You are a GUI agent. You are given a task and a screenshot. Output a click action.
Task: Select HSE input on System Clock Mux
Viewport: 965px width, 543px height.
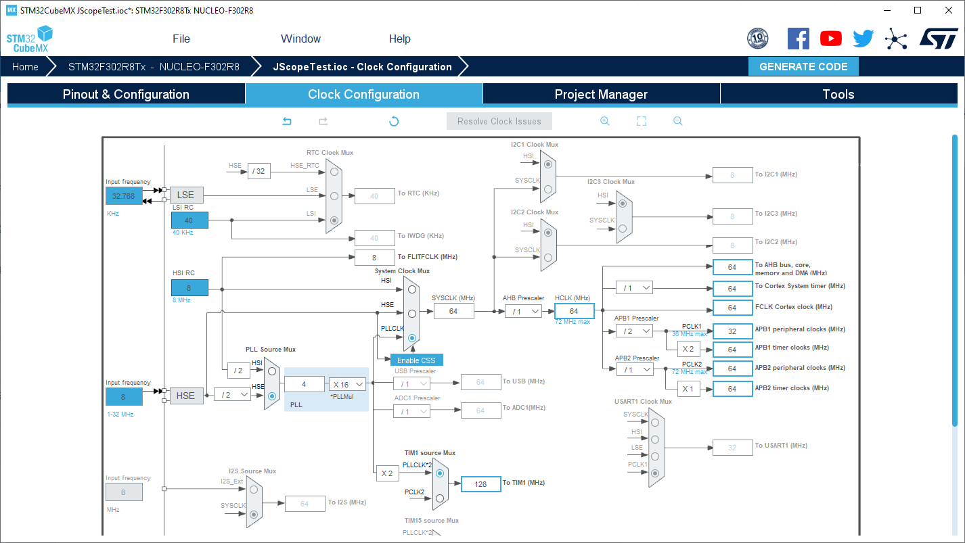(x=412, y=313)
